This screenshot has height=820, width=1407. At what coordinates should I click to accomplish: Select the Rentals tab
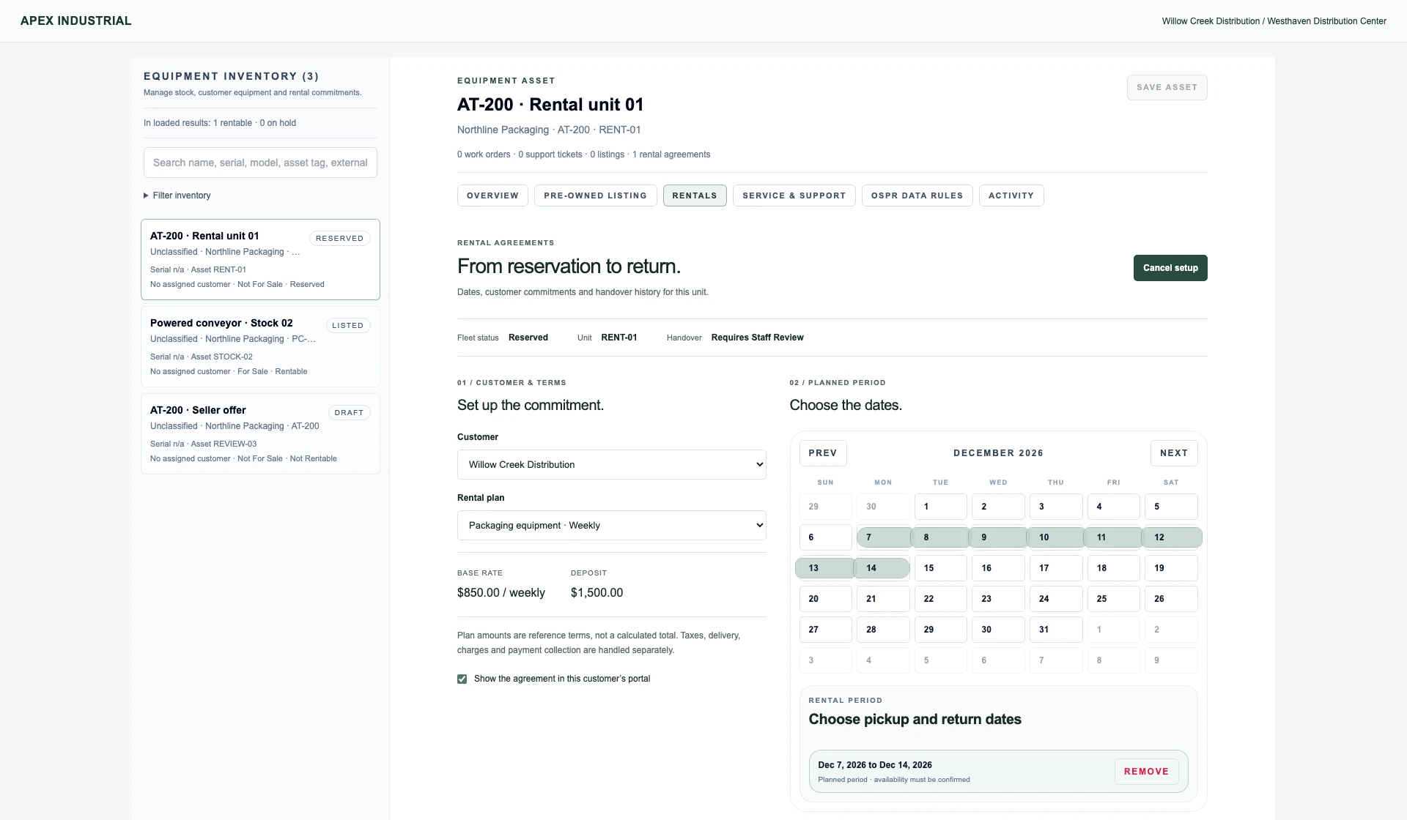tap(695, 195)
